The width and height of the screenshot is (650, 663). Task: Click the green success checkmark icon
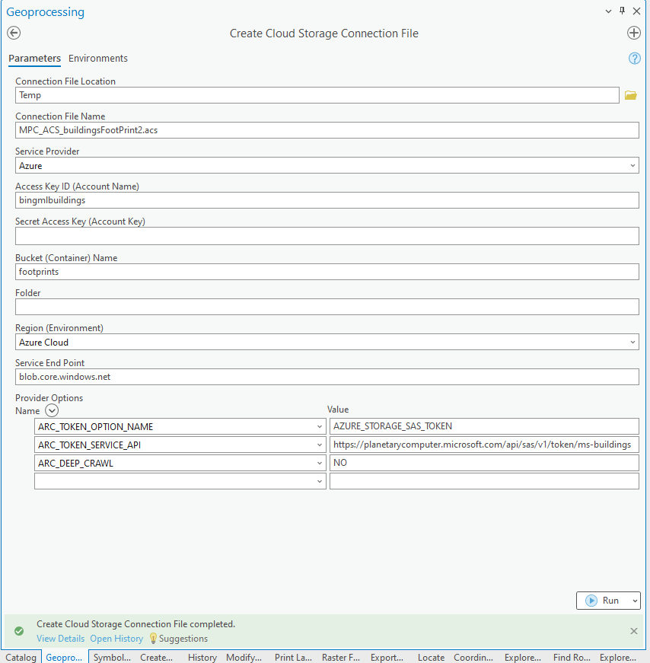[x=19, y=631]
